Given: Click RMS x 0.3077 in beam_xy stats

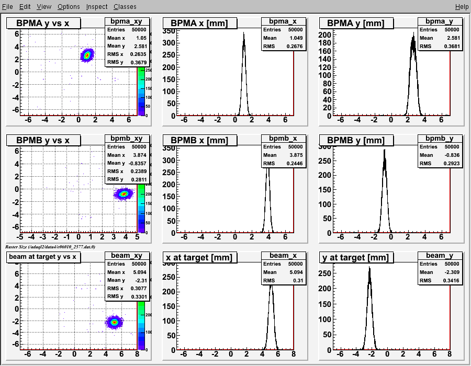Looking at the screenshot, I should [127, 288].
